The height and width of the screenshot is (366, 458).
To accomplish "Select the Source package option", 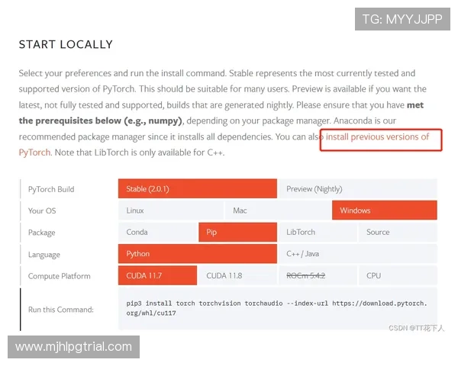I will (x=397, y=233).
